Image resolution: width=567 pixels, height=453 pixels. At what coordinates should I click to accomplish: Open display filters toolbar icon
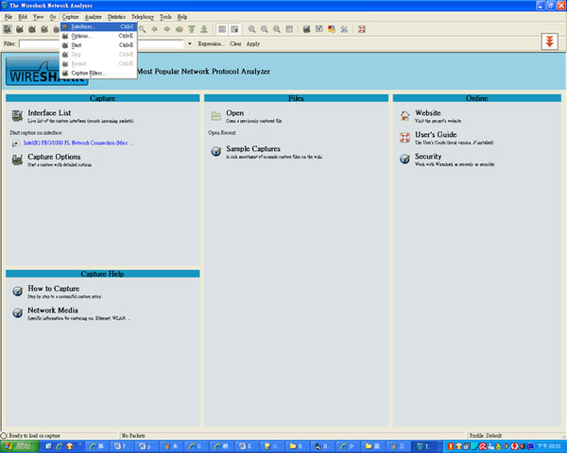click(x=319, y=29)
